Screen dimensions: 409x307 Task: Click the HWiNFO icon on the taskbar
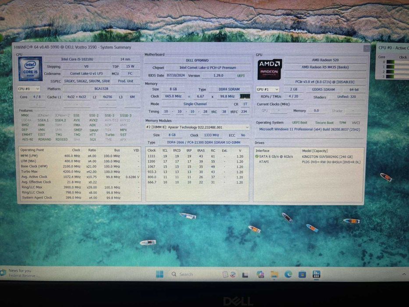(x=317, y=275)
